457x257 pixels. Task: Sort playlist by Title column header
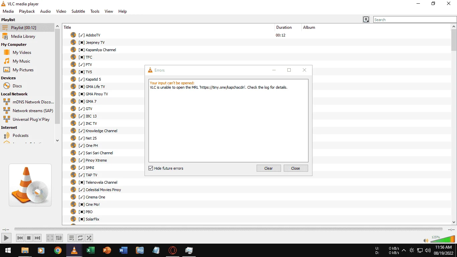coord(169,27)
